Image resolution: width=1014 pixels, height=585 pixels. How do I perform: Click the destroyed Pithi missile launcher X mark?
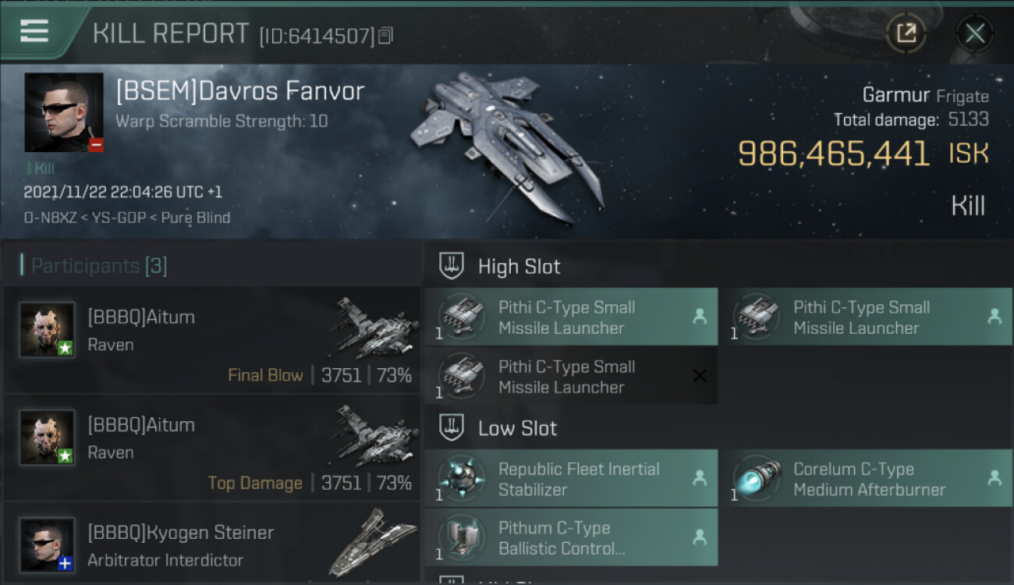pyautogui.click(x=700, y=376)
